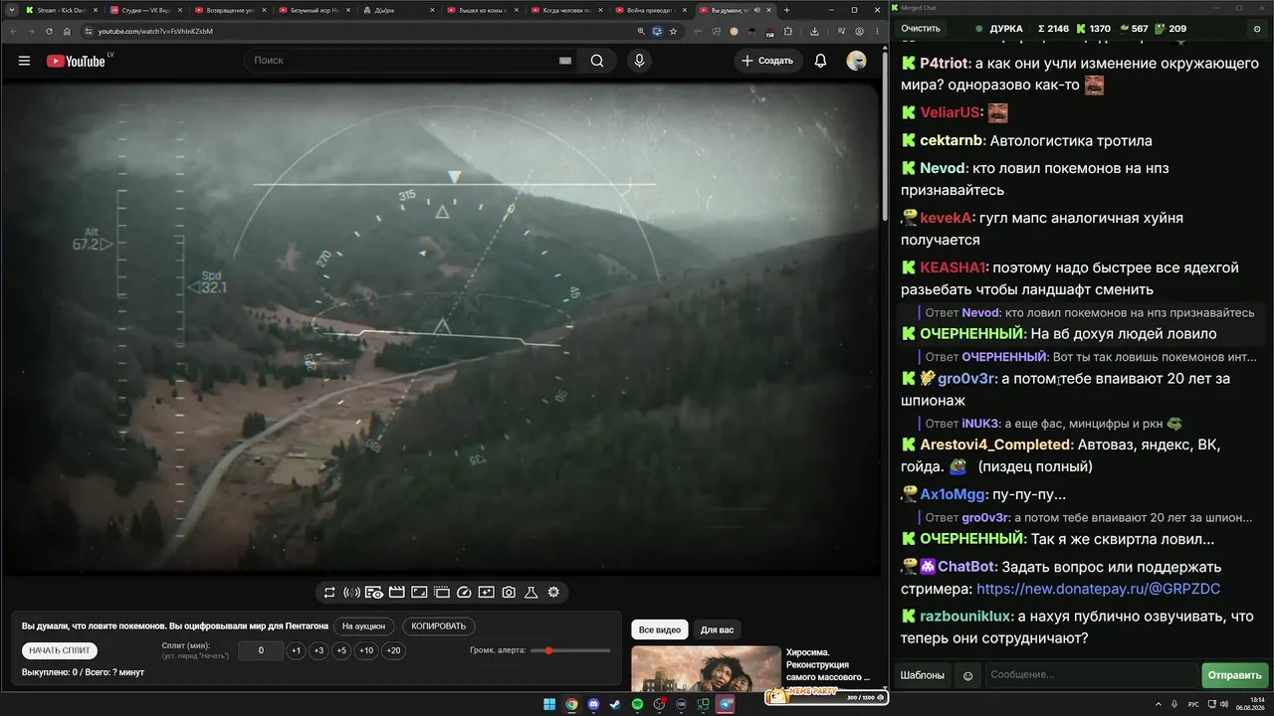Image resolution: width=1274 pixels, height=716 pixels.
Task: Open Merged Chat settings gear
Action: point(1257,29)
